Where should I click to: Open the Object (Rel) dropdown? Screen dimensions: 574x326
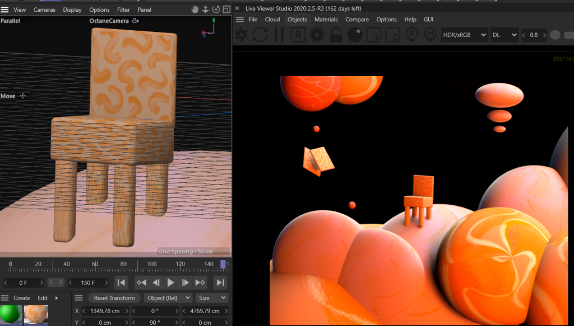click(x=168, y=298)
